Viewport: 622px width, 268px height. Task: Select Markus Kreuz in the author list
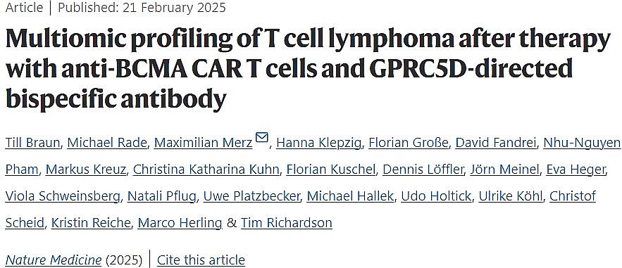86,170
